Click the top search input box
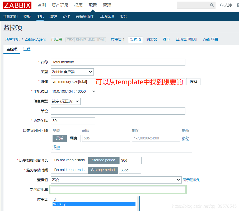 click(x=193, y=5)
